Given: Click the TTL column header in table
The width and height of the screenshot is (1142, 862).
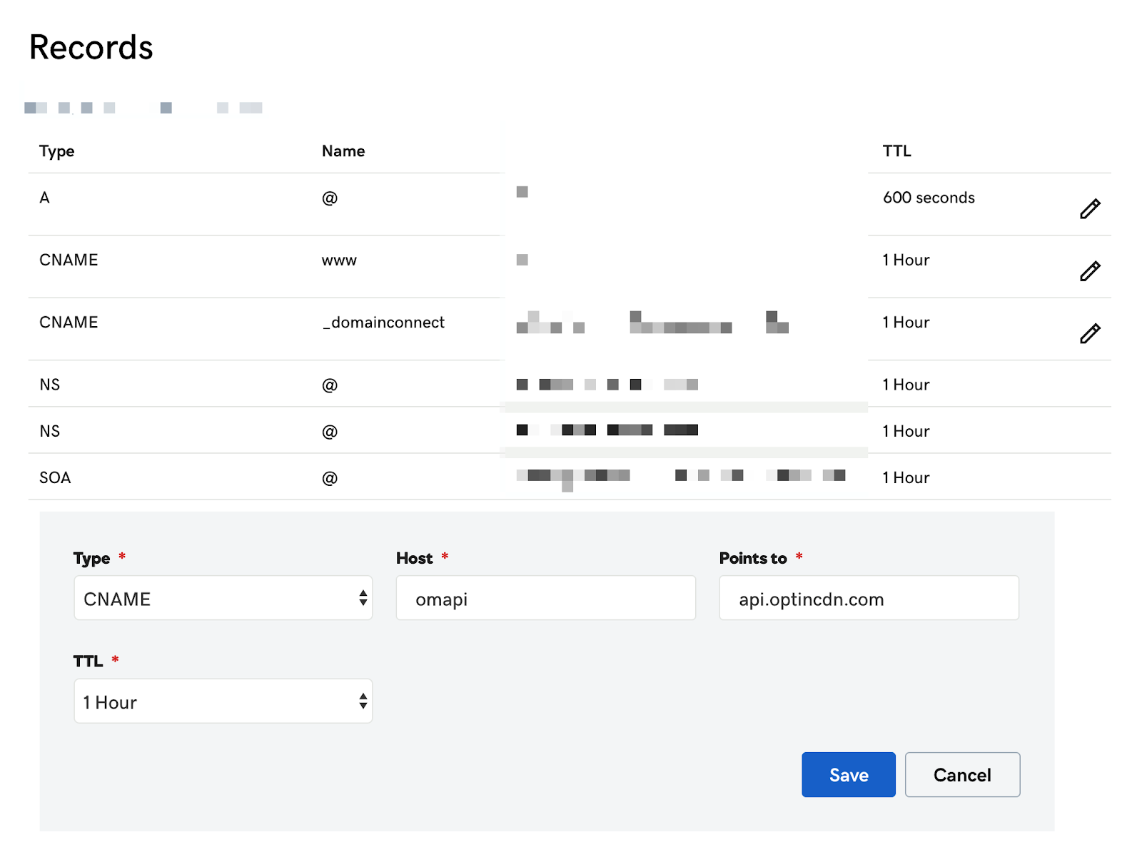Looking at the screenshot, I should [896, 151].
